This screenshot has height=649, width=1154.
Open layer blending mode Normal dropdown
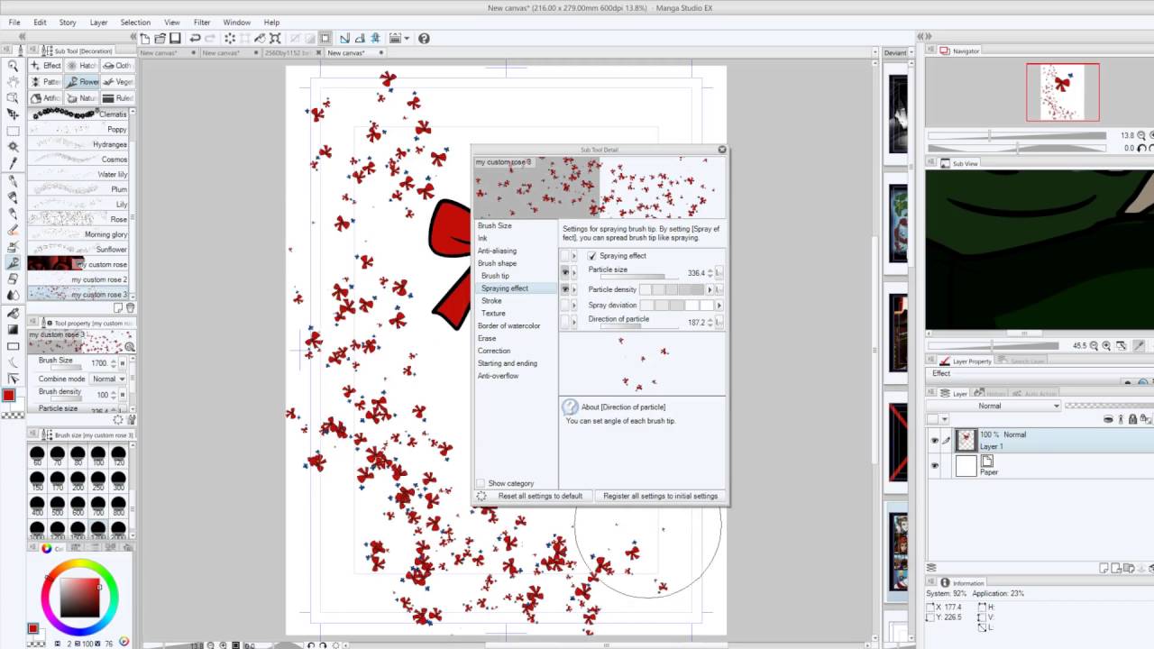tap(994, 406)
